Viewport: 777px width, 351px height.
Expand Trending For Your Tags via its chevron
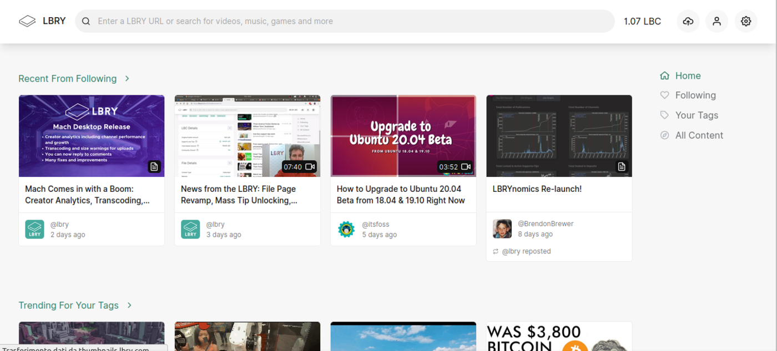click(x=129, y=305)
